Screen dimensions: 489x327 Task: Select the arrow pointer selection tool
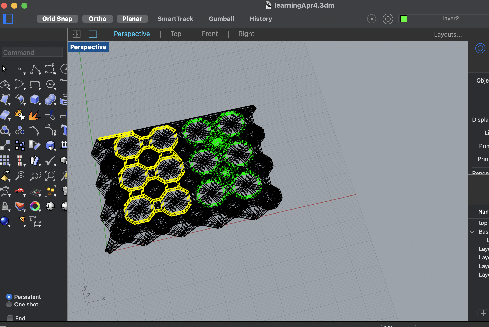coord(4,69)
